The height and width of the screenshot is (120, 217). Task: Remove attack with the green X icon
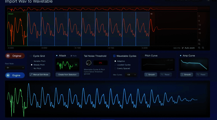click(x=76, y=65)
